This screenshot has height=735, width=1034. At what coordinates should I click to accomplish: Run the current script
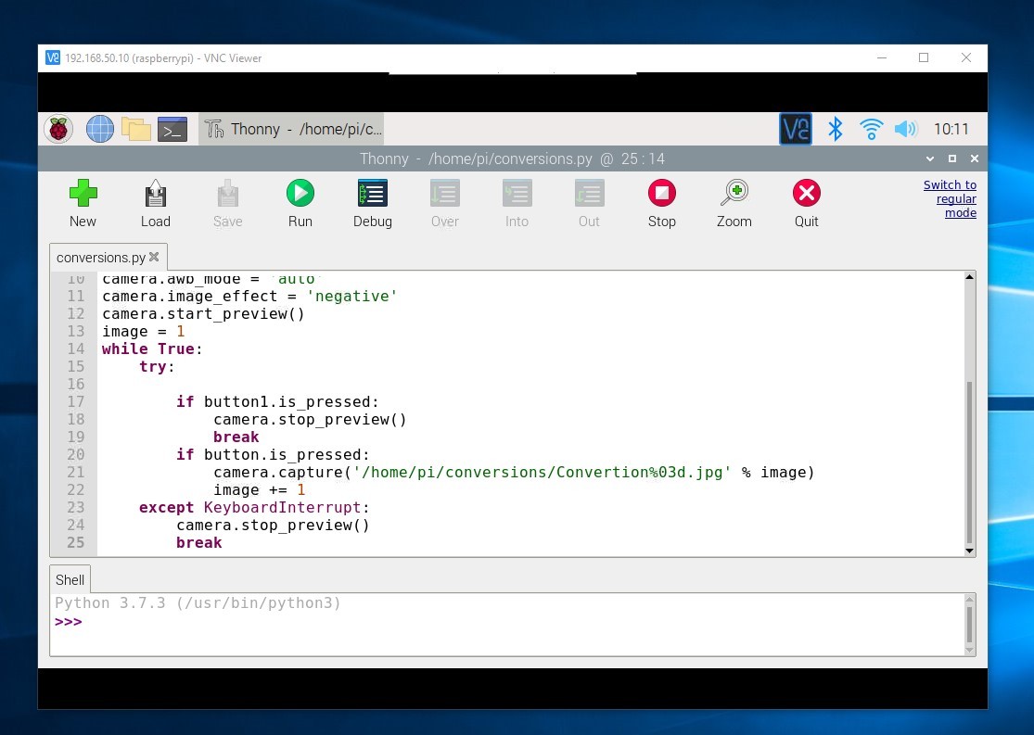(x=300, y=193)
